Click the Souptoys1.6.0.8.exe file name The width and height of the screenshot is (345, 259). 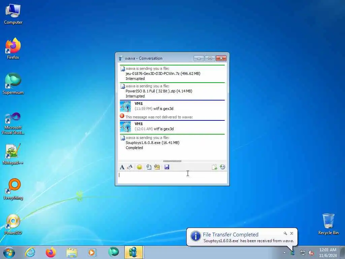[143, 143]
